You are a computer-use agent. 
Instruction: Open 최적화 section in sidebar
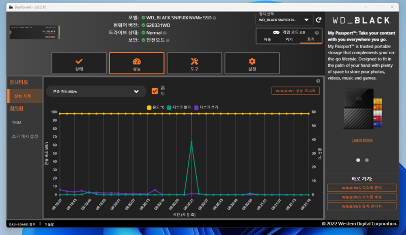(16, 108)
